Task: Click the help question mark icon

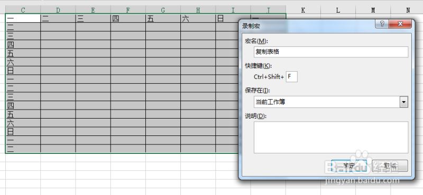Action: pos(382,24)
